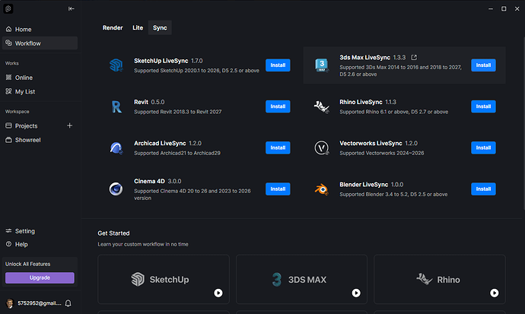
Task: Click the 3ds Max LiveSync logo icon
Action: [x=322, y=65]
